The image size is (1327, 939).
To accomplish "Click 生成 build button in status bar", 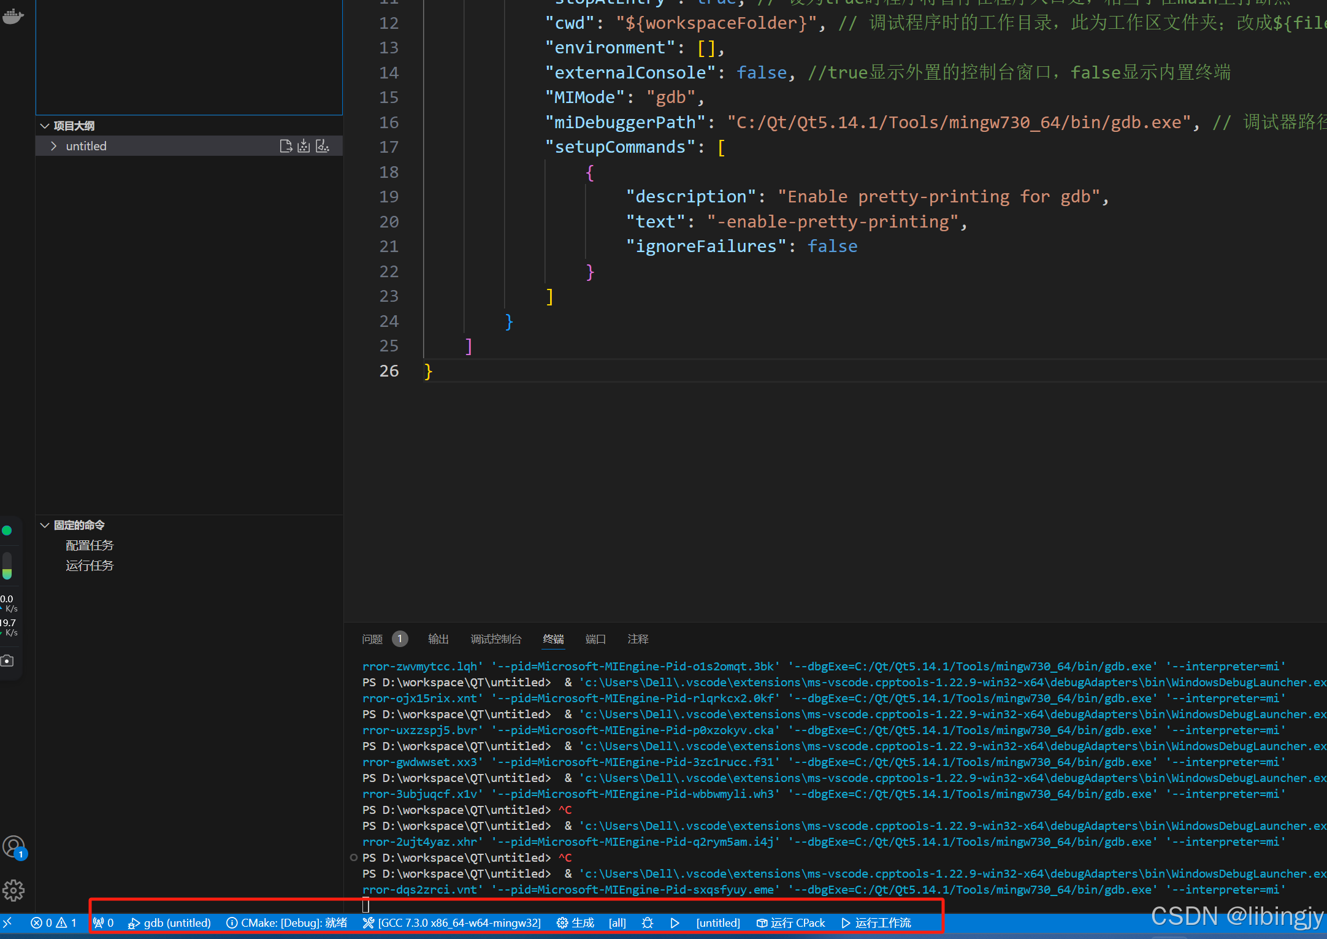I will pyautogui.click(x=575, y=923).
